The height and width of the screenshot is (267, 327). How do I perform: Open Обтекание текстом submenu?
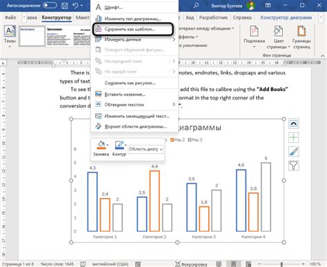[135, 105]
